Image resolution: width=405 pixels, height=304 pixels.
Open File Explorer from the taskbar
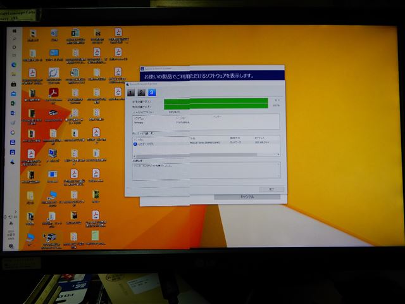click(14, 75)
